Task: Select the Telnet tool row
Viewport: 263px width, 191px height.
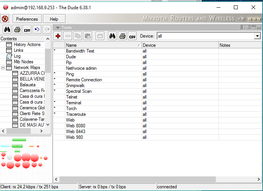Action: pyautogui.click(x=157, y=97)
